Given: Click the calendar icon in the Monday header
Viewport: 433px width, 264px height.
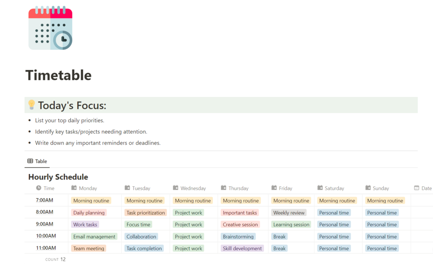Looking at the screenshot, I should click(74, 188).
